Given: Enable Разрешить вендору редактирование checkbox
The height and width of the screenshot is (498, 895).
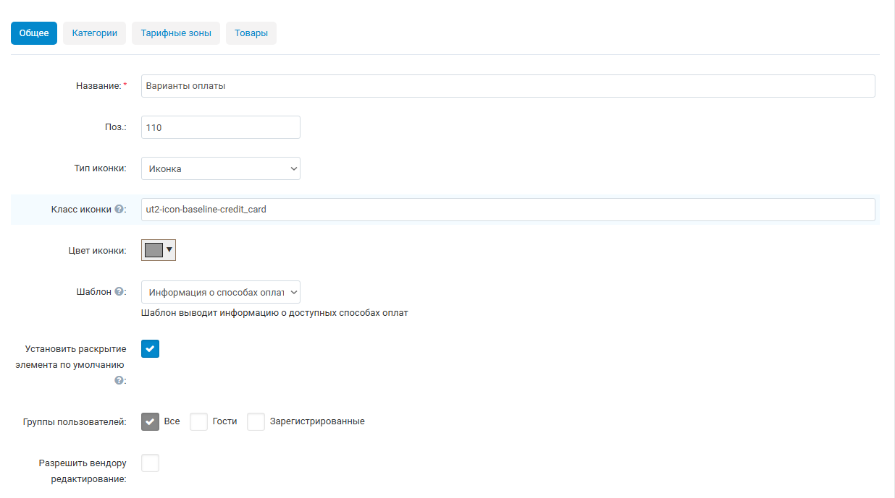Looking at the screenshot, I should point(150,463).
